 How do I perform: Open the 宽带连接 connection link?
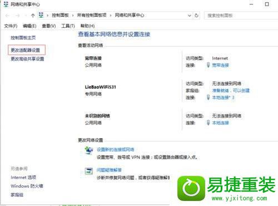click(220, 65)
